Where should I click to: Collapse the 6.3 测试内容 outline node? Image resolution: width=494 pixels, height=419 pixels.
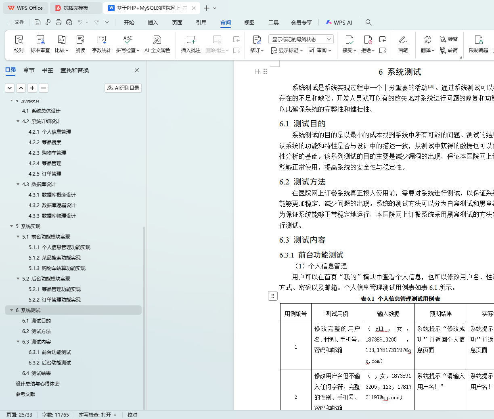point(18,341)
